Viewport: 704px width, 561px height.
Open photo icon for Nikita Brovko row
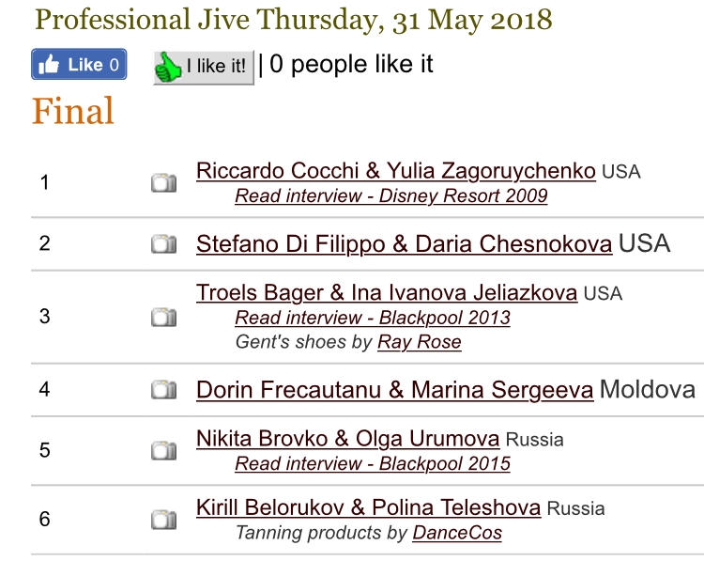coord(164,450)
